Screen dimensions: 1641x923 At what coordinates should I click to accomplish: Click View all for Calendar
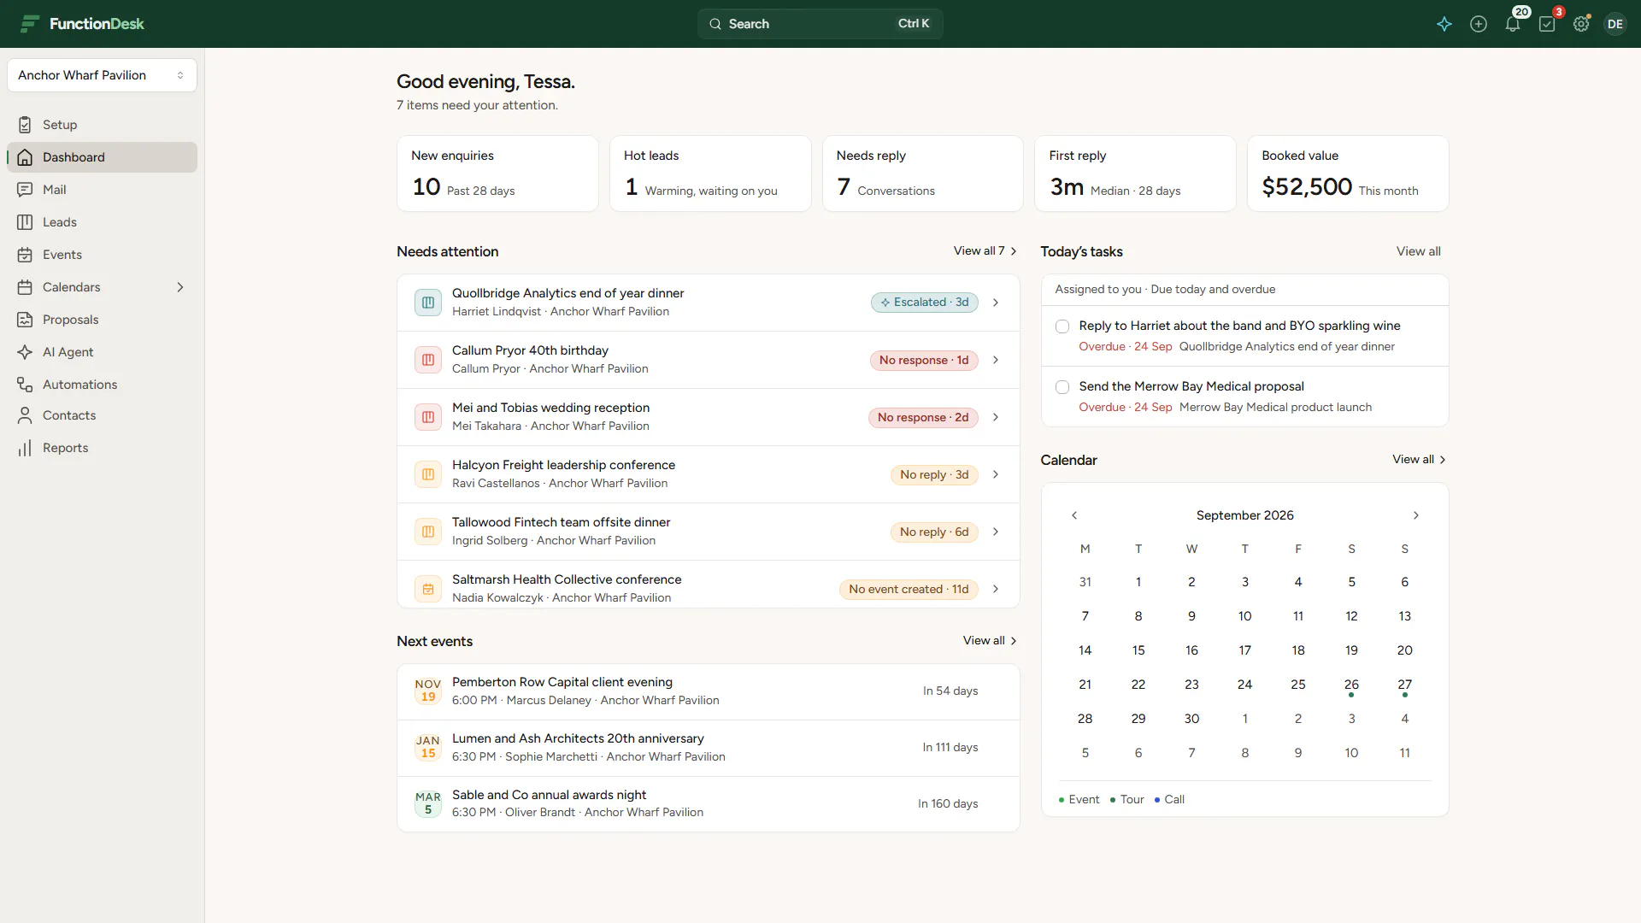pos(1419,460)
